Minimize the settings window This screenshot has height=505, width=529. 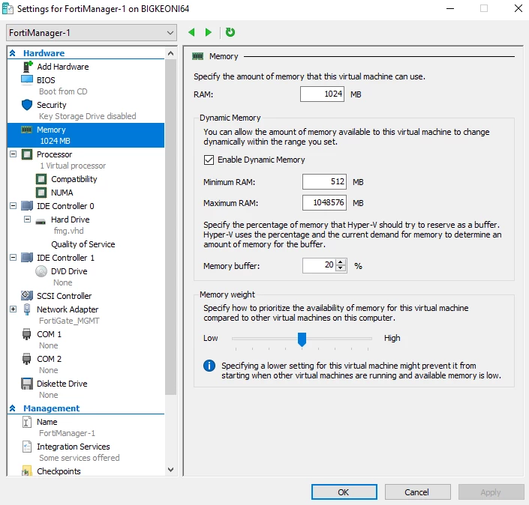pyautogui.click(x=450, y=8)
